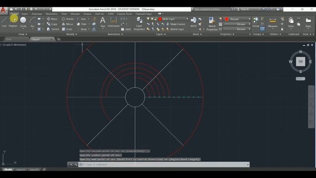Open the Fillet options dropdown arrow
316x178 pixels.
click(89, 24)
